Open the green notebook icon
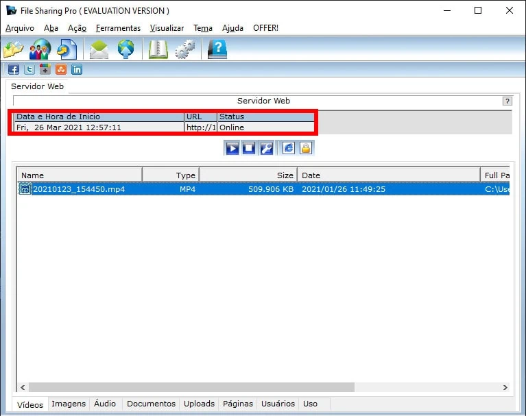 (x=158, y=49)
